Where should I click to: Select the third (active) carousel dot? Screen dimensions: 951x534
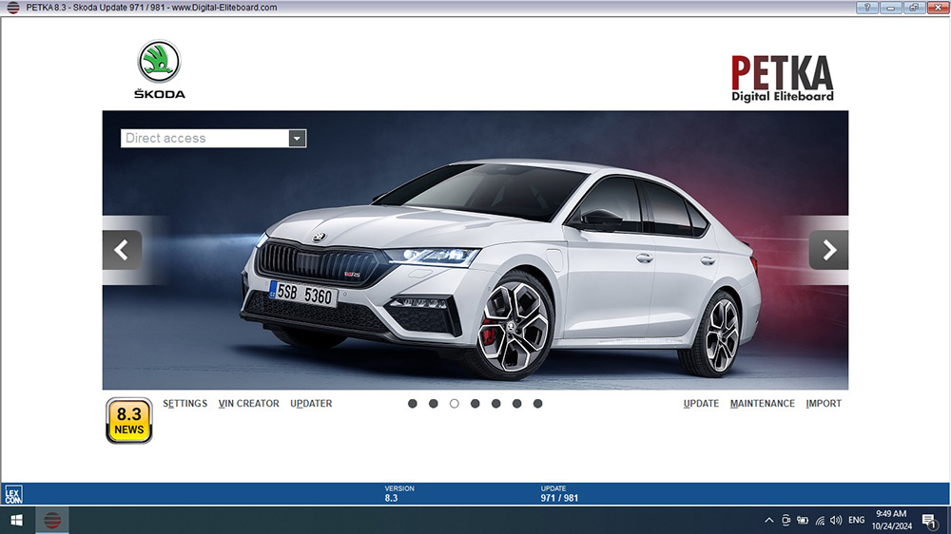click(455, 404)
